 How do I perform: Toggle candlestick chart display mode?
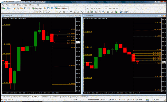coord(92,12)
